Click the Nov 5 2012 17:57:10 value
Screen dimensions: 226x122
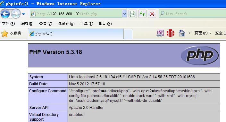87,84
